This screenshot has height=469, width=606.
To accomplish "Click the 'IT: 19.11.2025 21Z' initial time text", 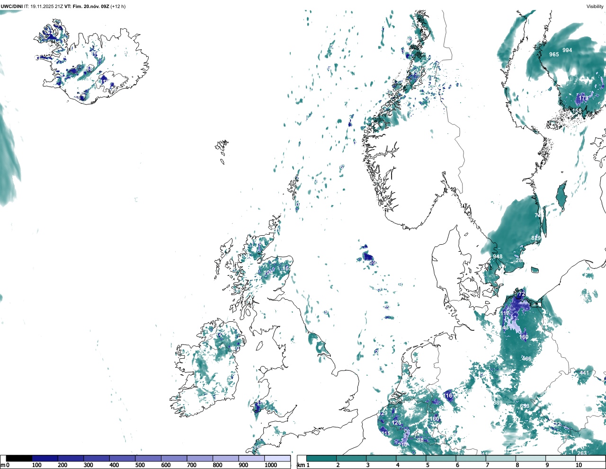I will pyautogui.click(x=44, y=7).
